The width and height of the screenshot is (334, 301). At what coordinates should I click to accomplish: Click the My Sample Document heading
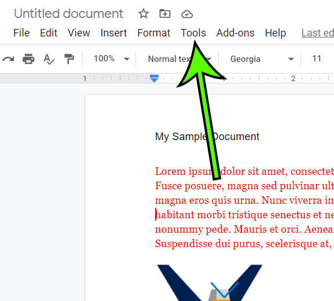(x=207, y=137)
